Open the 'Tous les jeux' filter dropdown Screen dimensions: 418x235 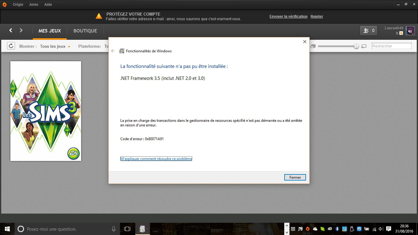coord(55,47)
